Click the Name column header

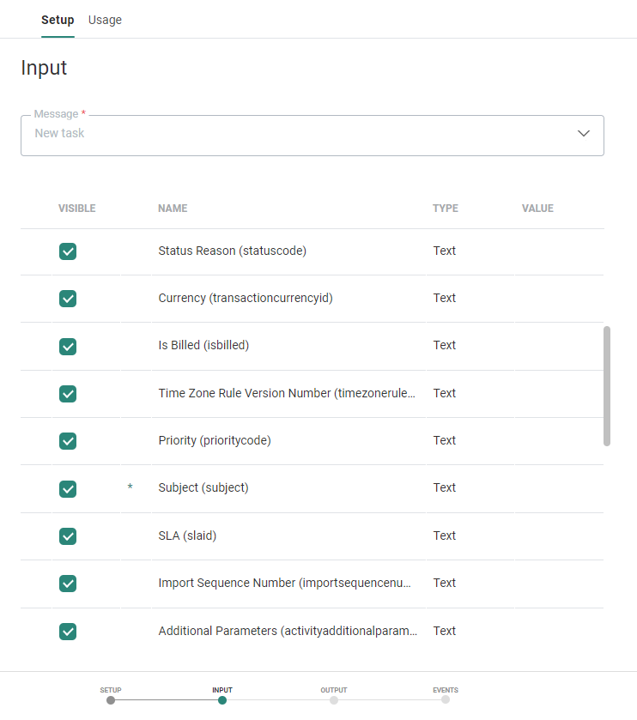coord(173,209)
